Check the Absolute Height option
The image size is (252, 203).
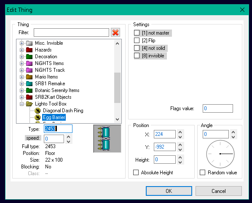pyautogui.click(x=136, y=173)
